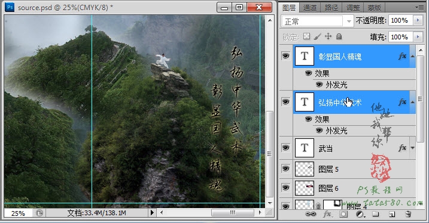Open the 填充 fill slider arrow
Viewport: 429px width, 223px height.
418,36
